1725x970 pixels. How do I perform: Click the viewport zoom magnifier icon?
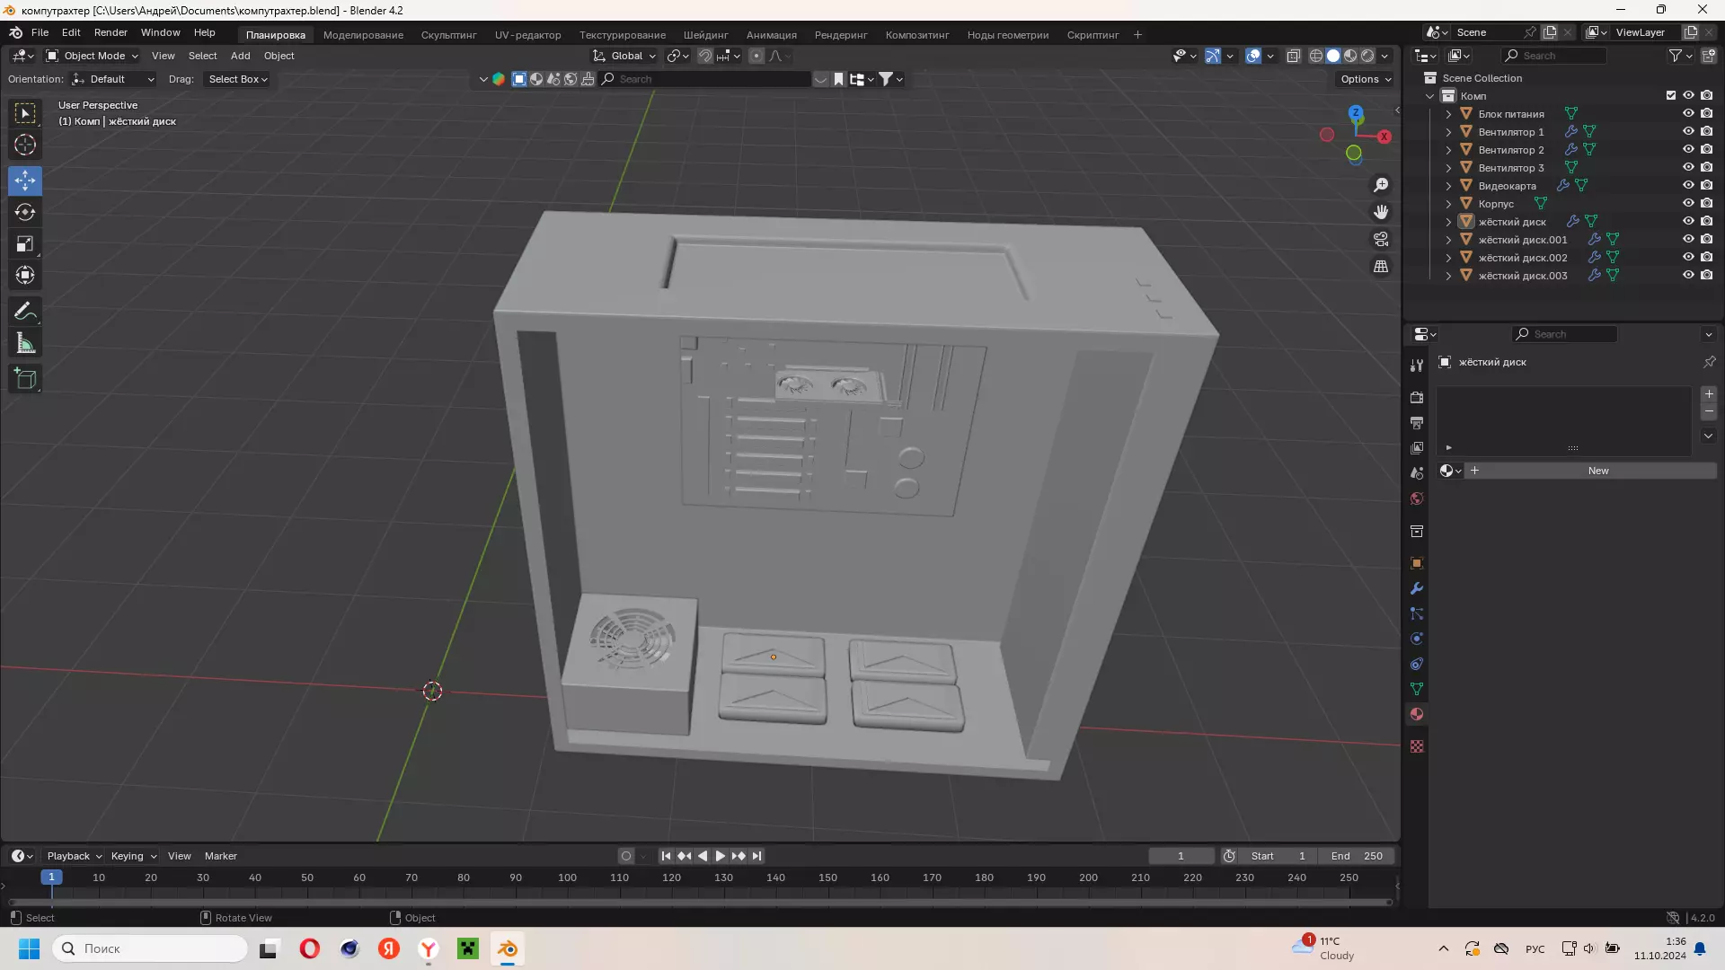click(1381, 185)
